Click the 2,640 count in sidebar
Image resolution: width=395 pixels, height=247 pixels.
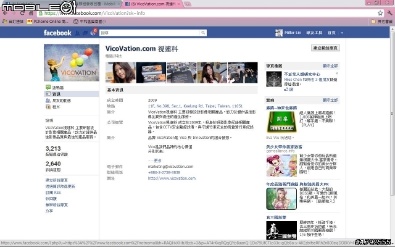click(x=53, y=164)
